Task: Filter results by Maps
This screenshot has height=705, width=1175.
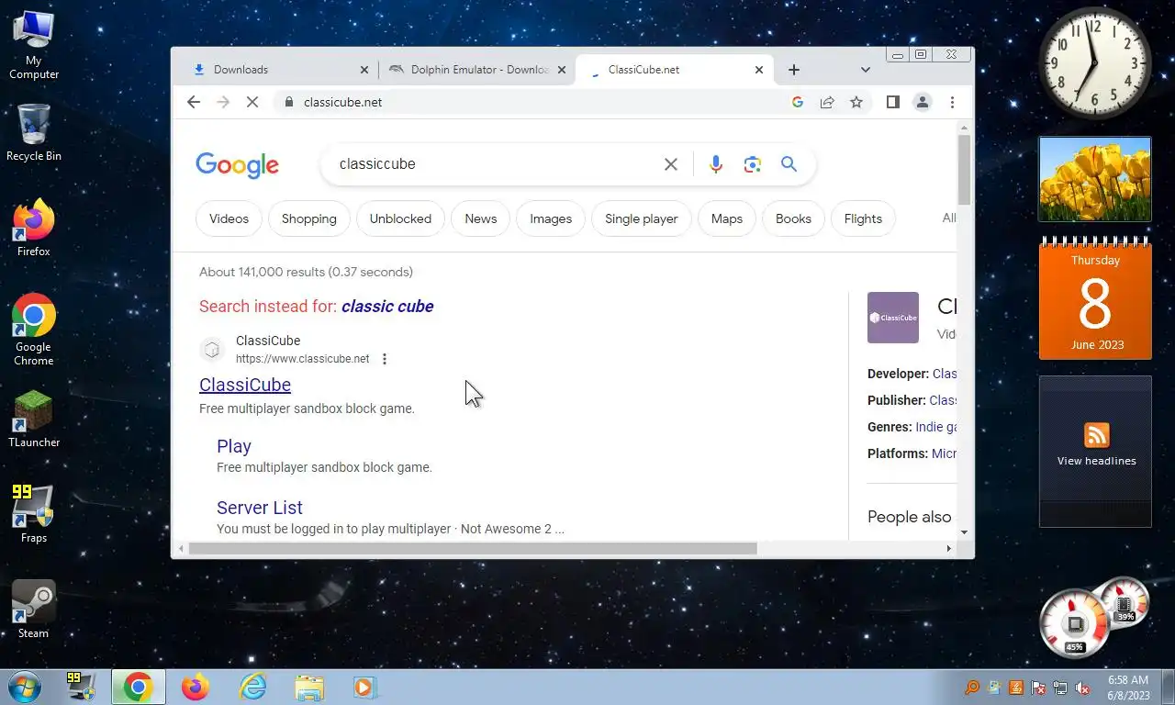Action: (726, 218)
